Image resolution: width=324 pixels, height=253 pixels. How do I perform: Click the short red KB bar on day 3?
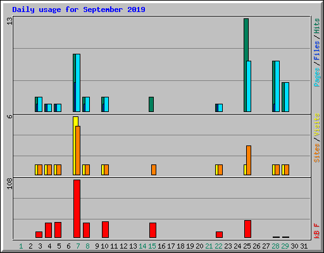pos(39,235)
